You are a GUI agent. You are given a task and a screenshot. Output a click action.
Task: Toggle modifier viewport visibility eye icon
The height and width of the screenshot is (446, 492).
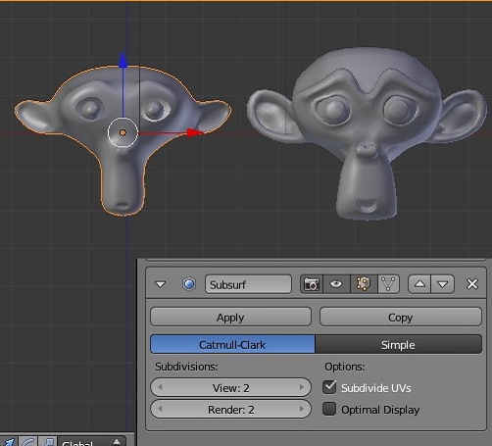(336, 284)
